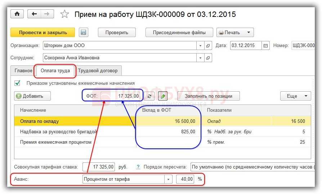Click the Оклад value 16 500 cell
Image resolution: width=322 pixels, height=194 pixels.
point(291,121)
